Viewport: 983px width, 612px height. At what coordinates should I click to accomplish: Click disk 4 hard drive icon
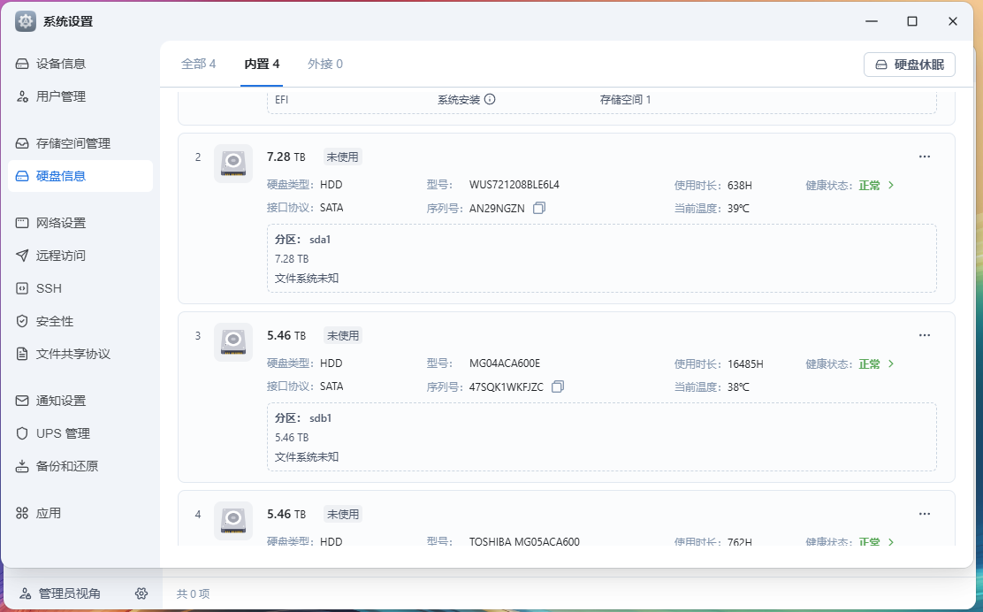233,521
